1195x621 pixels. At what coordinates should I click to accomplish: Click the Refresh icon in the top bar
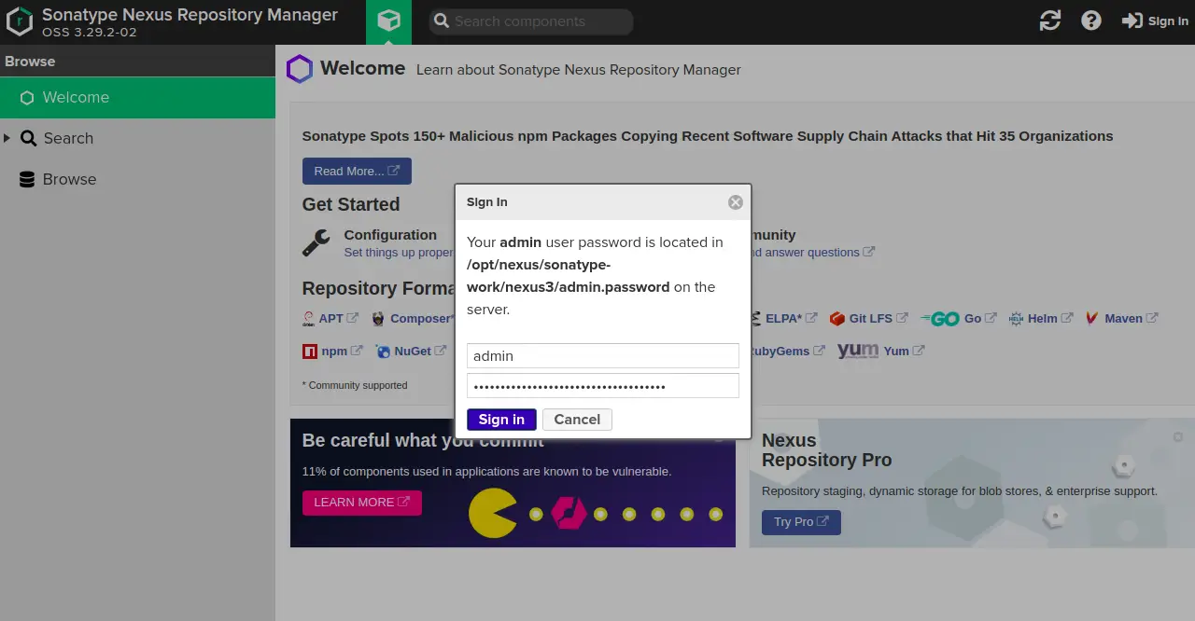(1049, 20)
